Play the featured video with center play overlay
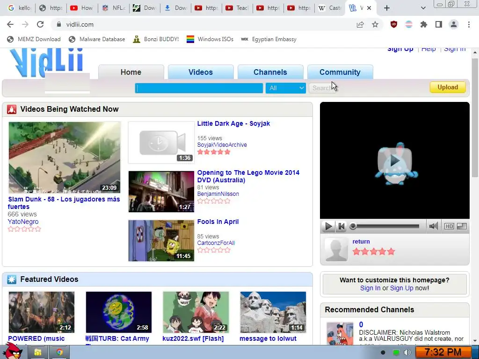Viewport: 479px width, 359px height. click(x=394, y=160)
